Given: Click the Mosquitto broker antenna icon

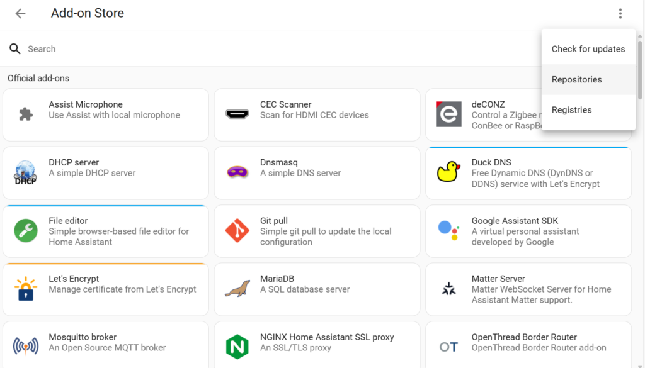Looking at the screenshot, I should (x=26, y=346).
